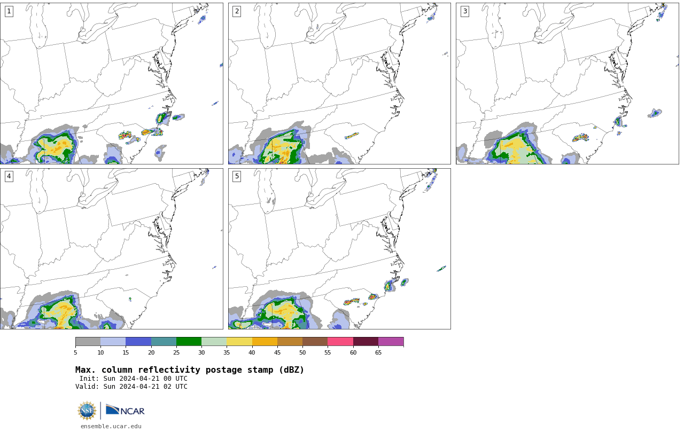The height and width of the screenshot is (432, 684).
Task: Click the member number 4 label box
Action: (9, 176)
